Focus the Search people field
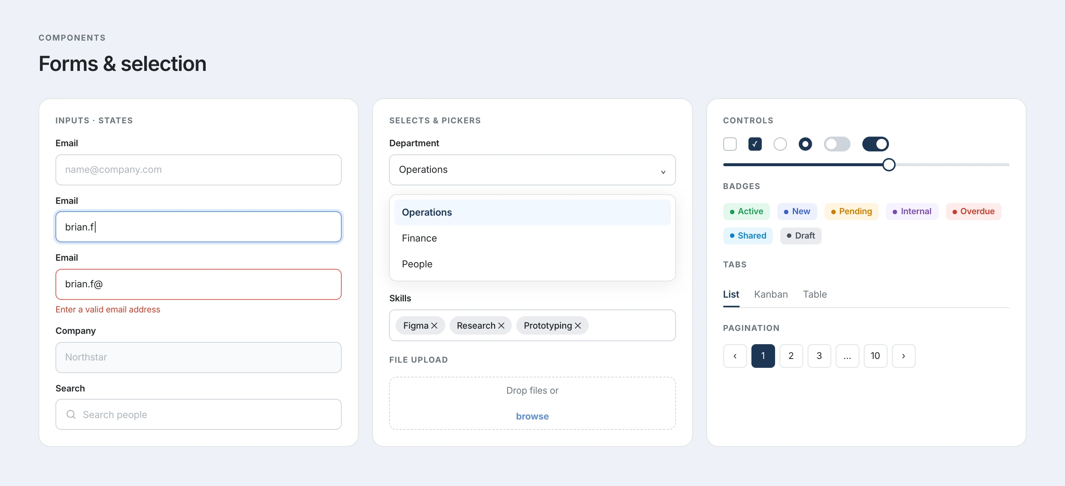This screenshot has height=486, width=1065. pyautogui.click(x=199, y=414)
